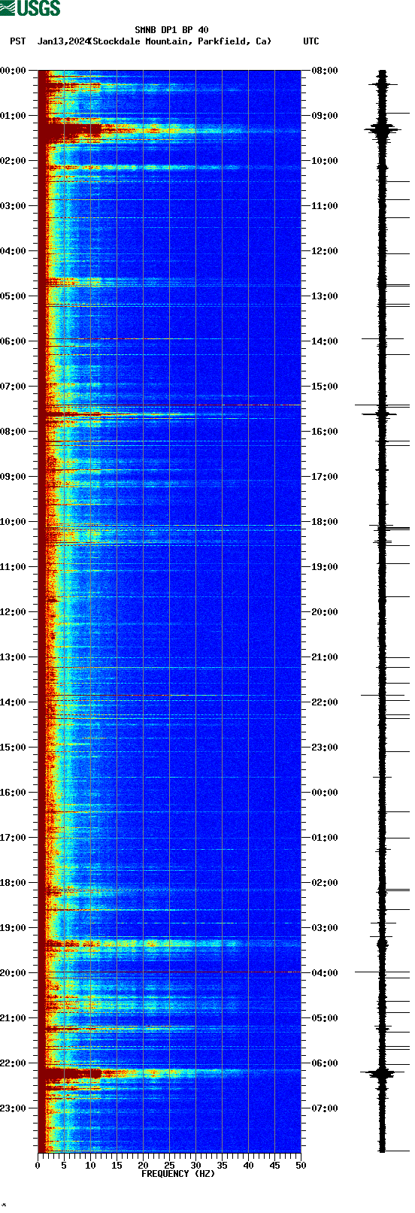Click the '0' frequency axis tick label

[38, 1166]
